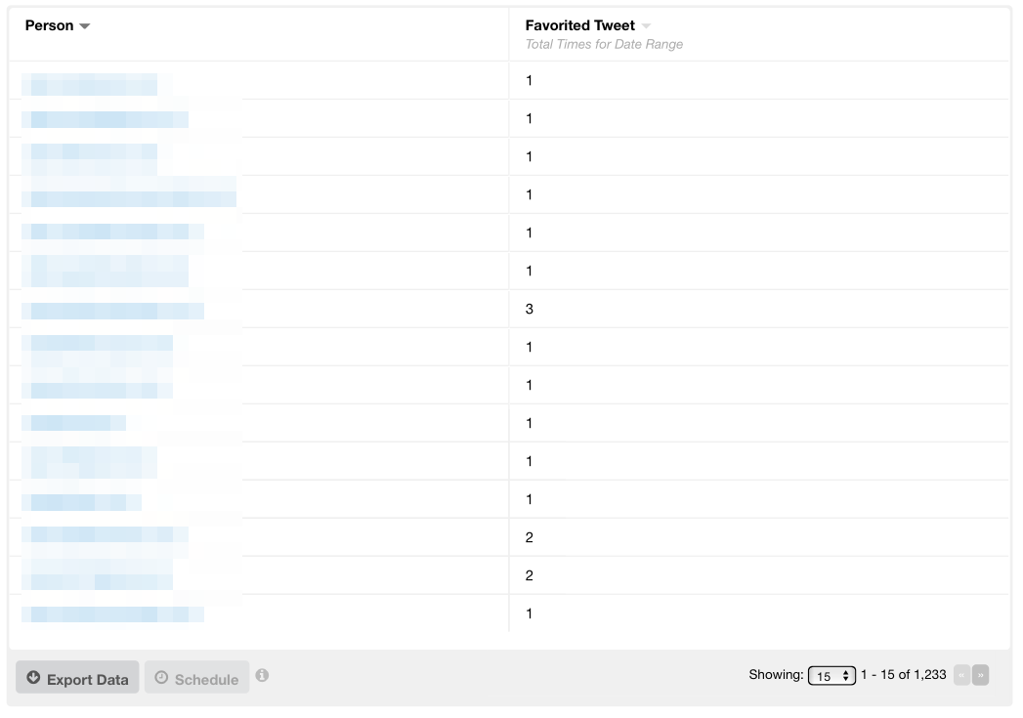Viewport: 1023px width, 718px height.
Task: Click the Schedule button
Action: point(197,677)
